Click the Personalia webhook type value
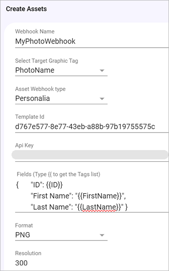 pos(33,98)
